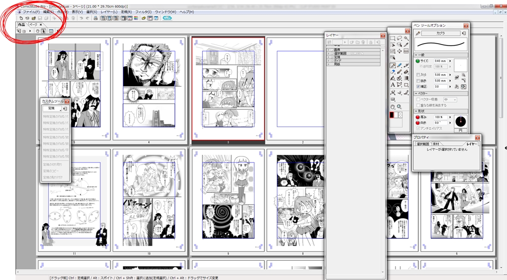Expand the ガイド layer group
Viewport: 507px width, 280px height.
pyautogui.click(x=329, y=60)
